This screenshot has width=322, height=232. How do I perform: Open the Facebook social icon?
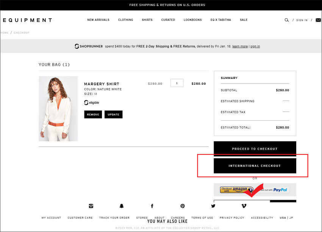click(x=152, y=206)
